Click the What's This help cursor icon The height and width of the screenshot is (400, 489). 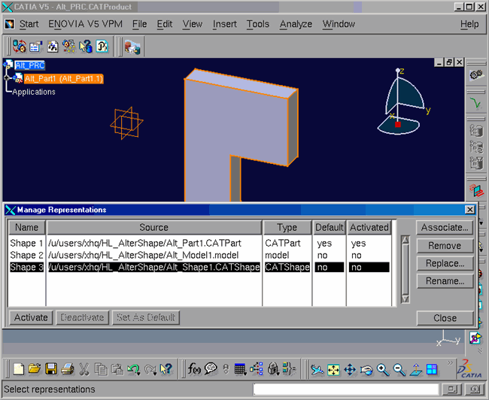166,369
